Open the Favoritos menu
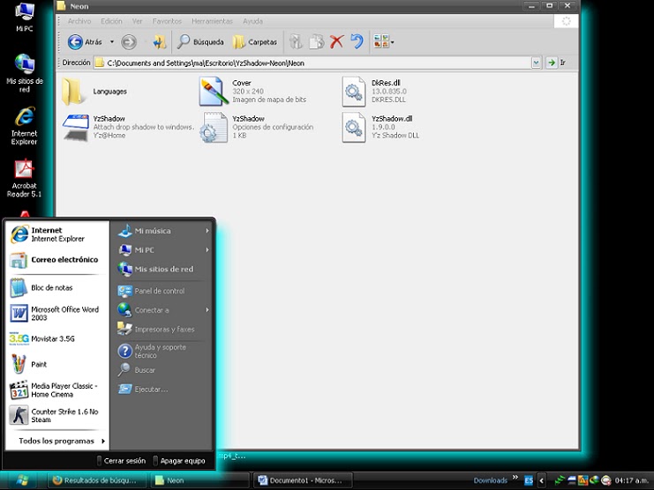This screenshot has width=654, height=490. (167, 20)
